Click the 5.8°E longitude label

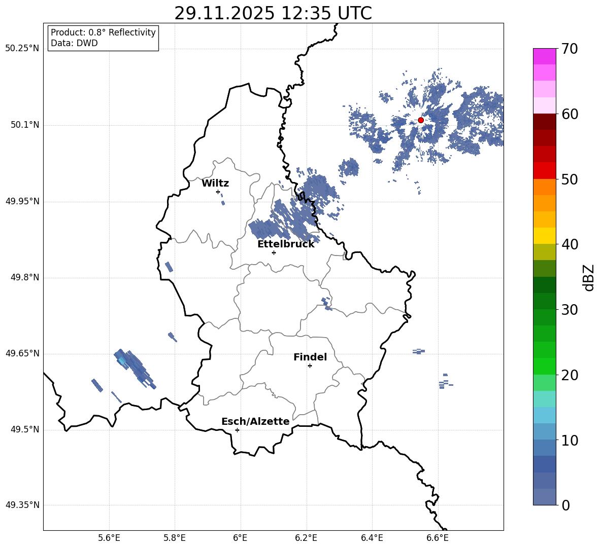pyautogui.click(x=175, y=538)
